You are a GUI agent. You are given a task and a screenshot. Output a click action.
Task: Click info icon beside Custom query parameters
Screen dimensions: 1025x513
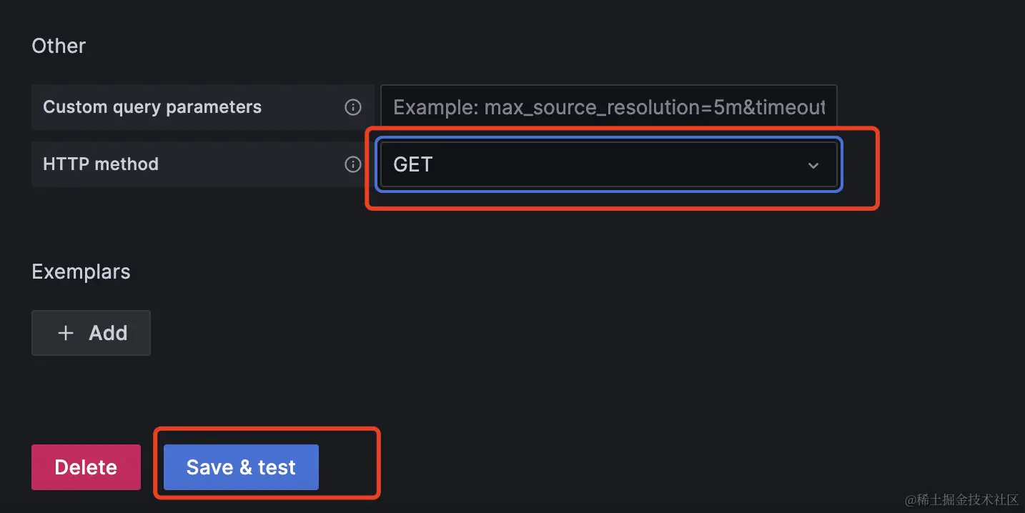(x=353, y=107)
